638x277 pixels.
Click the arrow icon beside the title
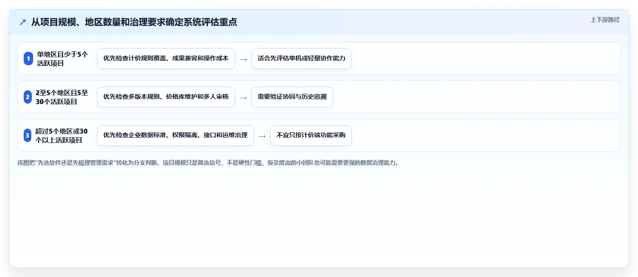click(23, 22)
